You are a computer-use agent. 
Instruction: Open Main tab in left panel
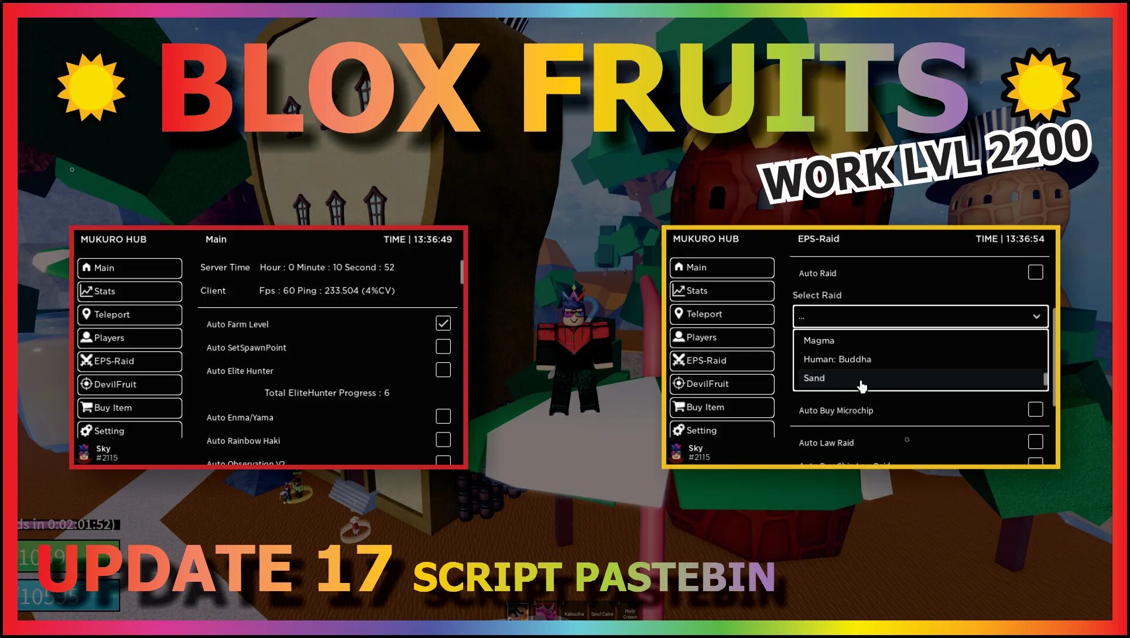click(x=127, y=267)
